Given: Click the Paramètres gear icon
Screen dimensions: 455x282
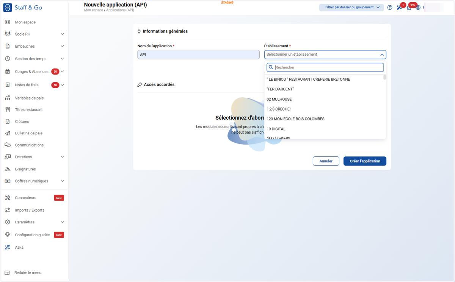Looking at the screenshot, I should tap(8, 222).
